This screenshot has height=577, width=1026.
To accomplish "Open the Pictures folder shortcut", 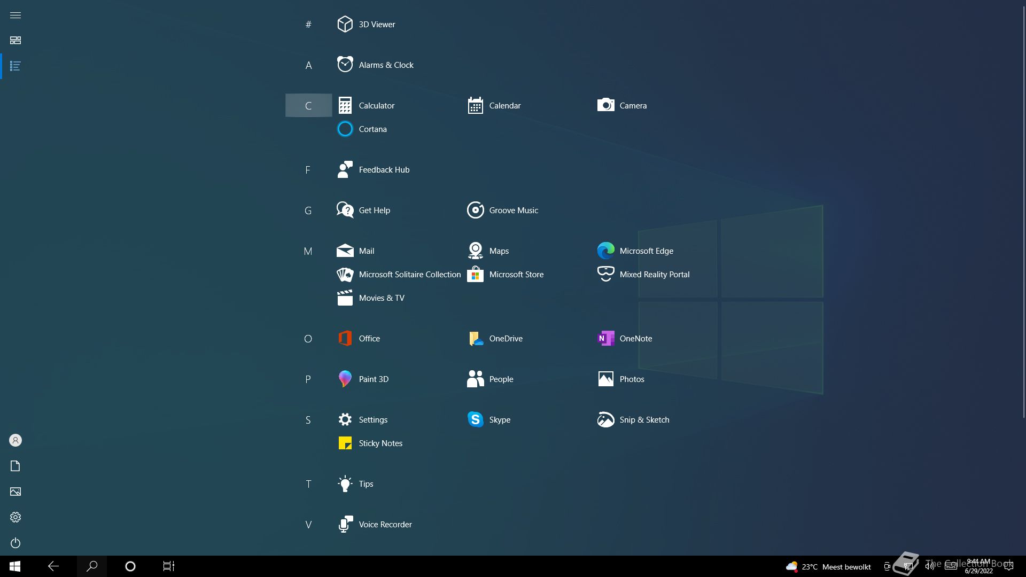I will click(x=15, y=492).
